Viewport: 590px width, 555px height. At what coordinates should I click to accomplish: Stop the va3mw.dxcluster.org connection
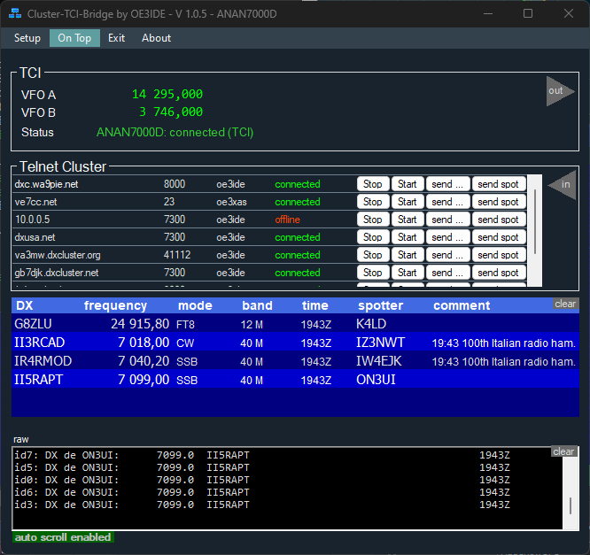pyautogui.click(x=372, y=255)
